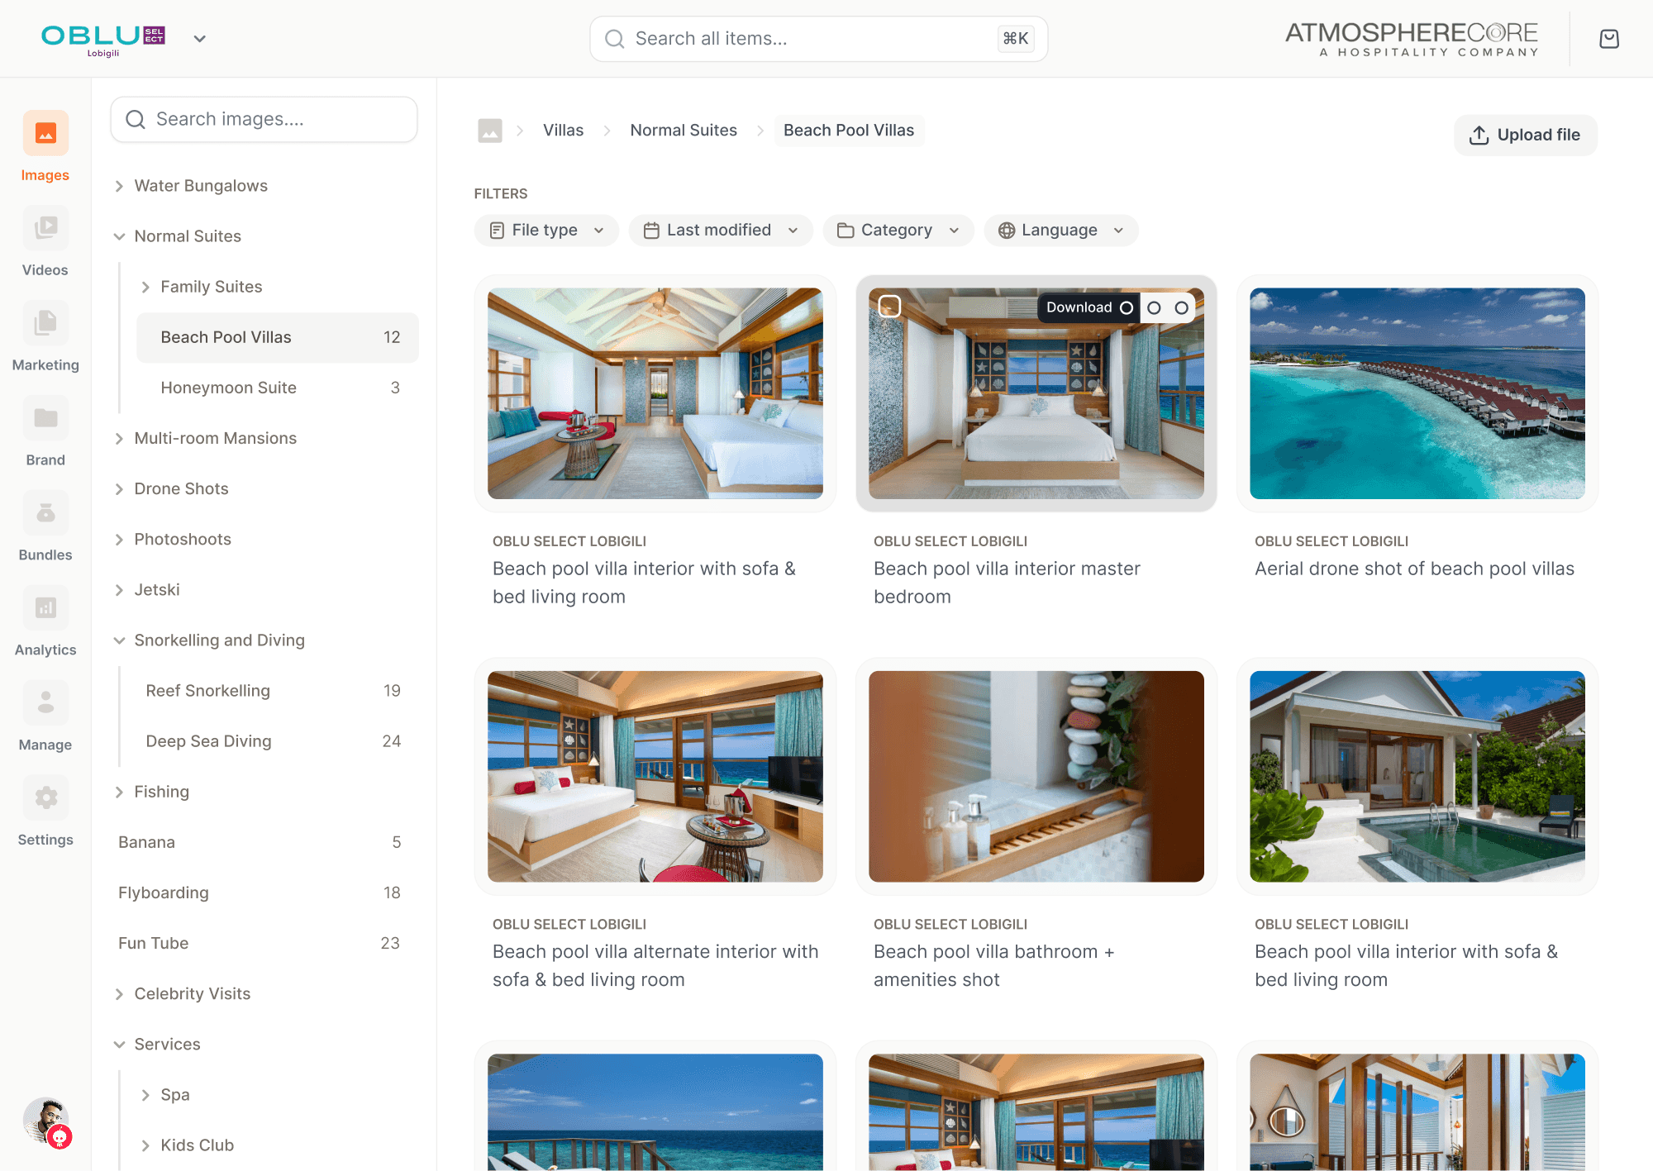Open the aerial drone shot thumbnail
The width and height of the screenshot is (1653, 1171).
(x=1417, y=393)
